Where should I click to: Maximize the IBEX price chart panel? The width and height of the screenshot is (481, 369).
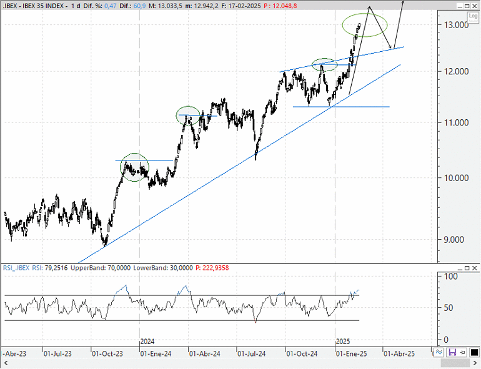coord(467,6)
